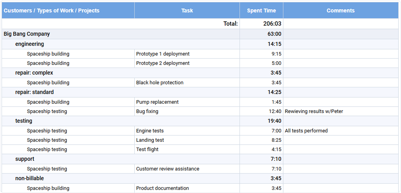Click the 14:15 engineering subtotal
Viewport: 401px width, 193px height.
click(274, 44)
